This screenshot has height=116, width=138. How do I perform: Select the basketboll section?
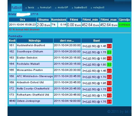(x=81, y=8)
